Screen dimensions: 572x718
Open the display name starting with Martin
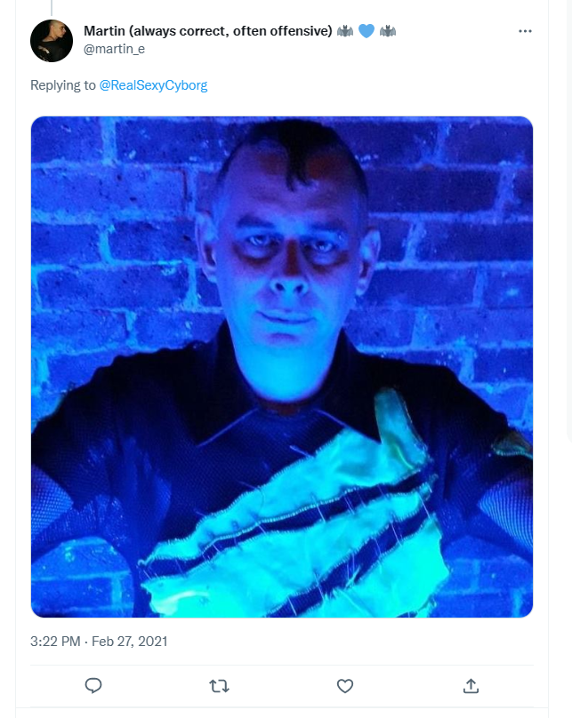click(x=207, y=31)
